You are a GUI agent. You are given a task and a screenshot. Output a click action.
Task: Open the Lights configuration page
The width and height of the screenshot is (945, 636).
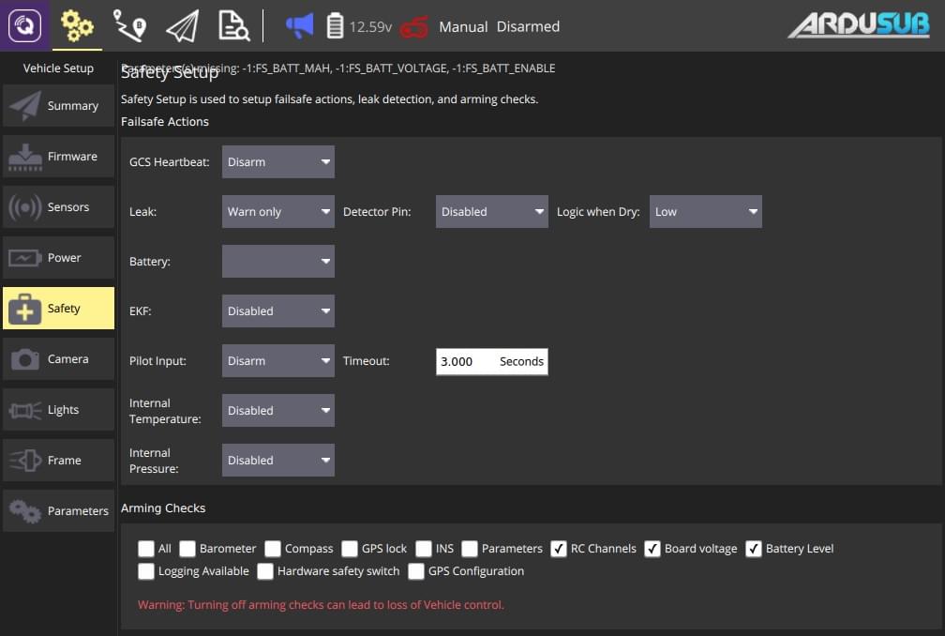point(58,409)
